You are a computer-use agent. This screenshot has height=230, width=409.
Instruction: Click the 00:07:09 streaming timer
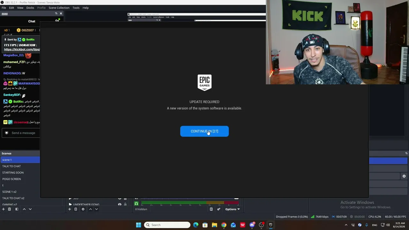(x=339, y=217)
